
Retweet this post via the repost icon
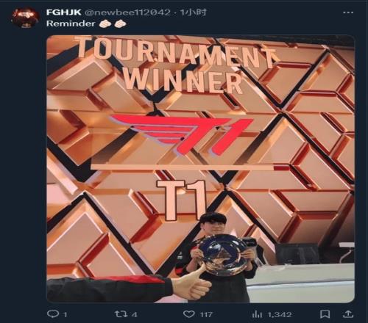click(x=121, y=313)
